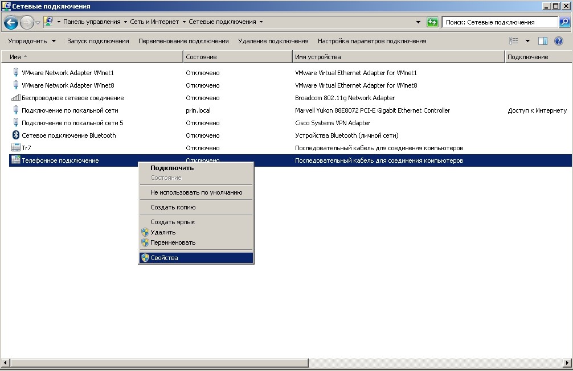Open the recent pages dropdown beside Forward arrow
573x371 pixels.
(x=38, y=23)
